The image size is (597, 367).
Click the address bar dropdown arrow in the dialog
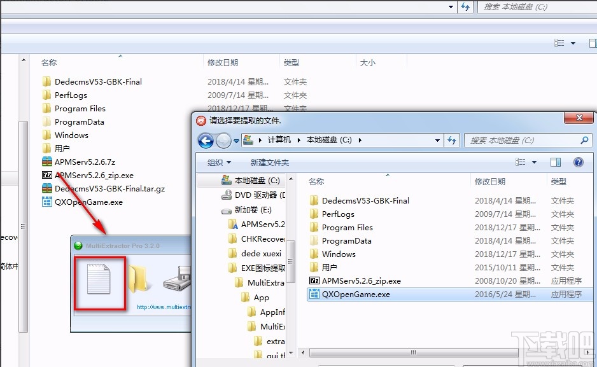436,140
